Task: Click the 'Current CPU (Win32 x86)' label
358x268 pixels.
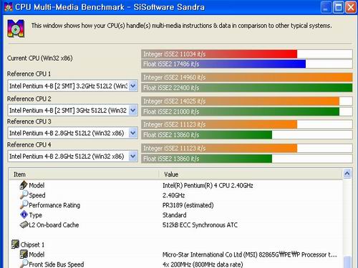Action: 40,58
